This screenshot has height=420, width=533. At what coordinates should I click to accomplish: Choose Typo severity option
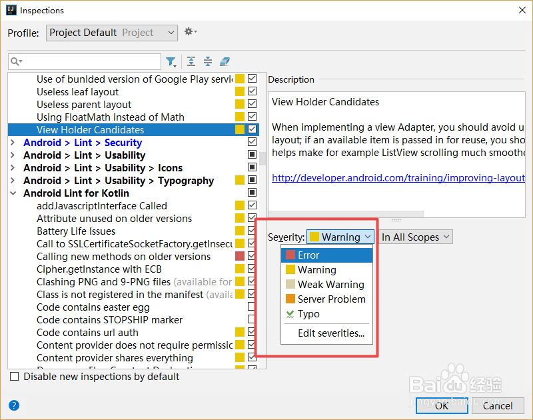[326, 314]
